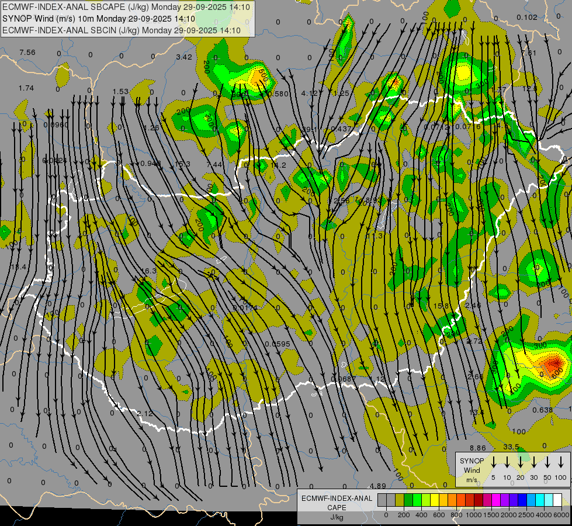
Task: Click the 7.56 value in top-left map
Action: 27,53
